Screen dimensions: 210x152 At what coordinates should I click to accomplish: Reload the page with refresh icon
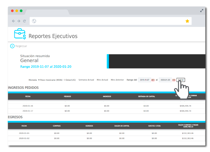point(24,21)
